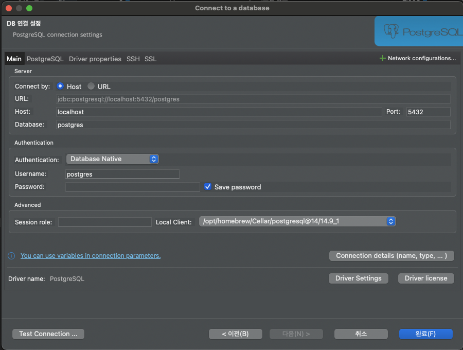Open Connection details (name, type, ...)

pyautogui.click(x=391, y=256)
